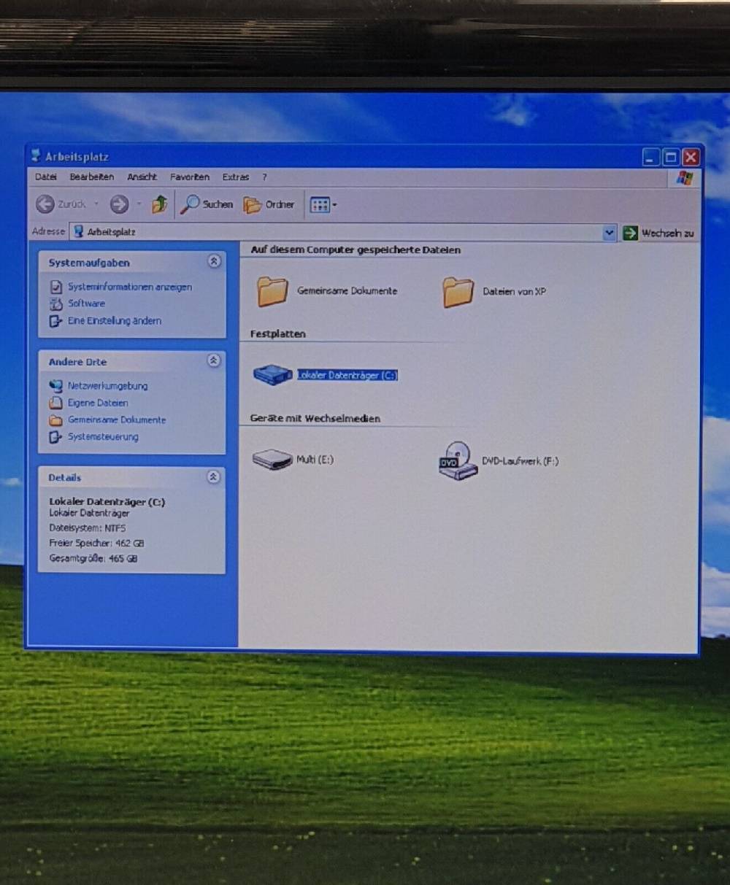730x885 pixels.
Task: Click the Festplatten group header
Action: coord(277,334)
